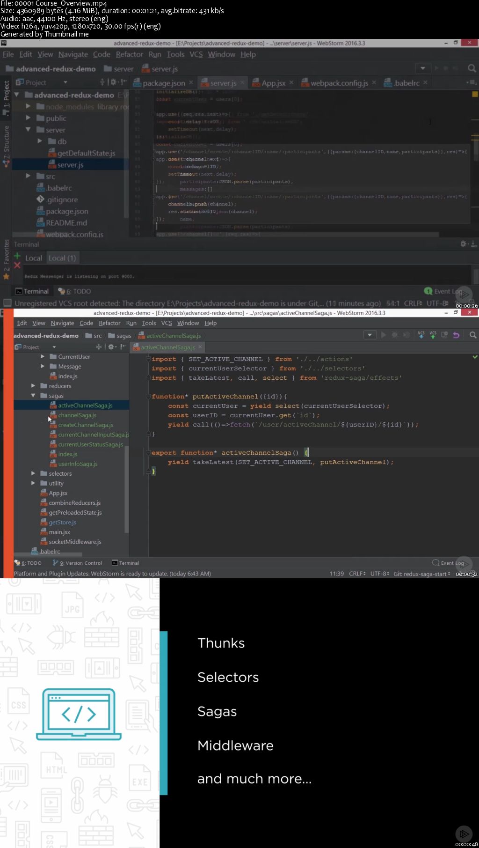Select channelSaga.js in the project tree
This screenshot has width=479, height=848.
(77, 415)
